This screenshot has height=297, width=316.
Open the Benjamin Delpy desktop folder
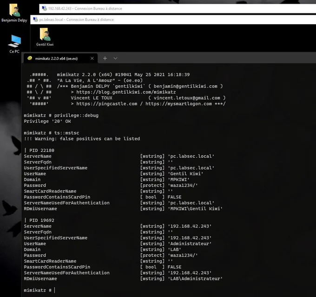14,13
